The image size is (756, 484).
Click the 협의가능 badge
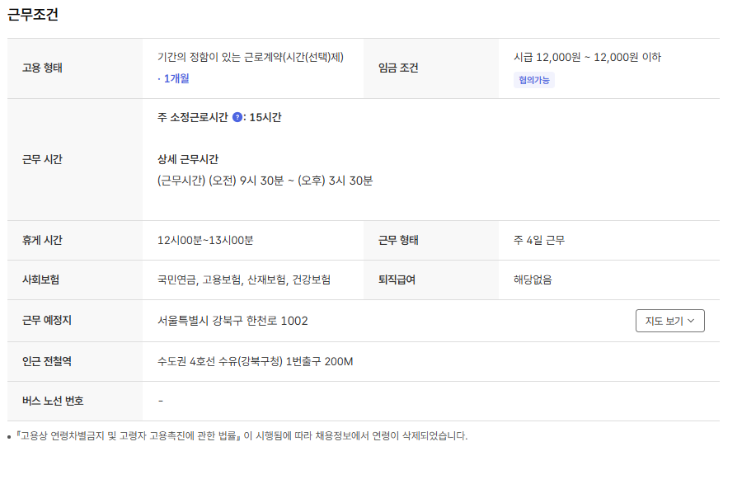[534, 80]
